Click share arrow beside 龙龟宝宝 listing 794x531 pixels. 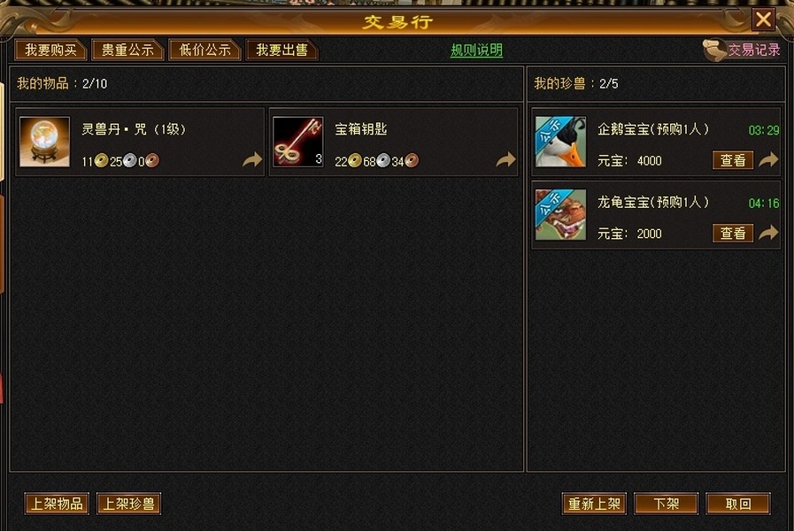[x=768, y=233]
